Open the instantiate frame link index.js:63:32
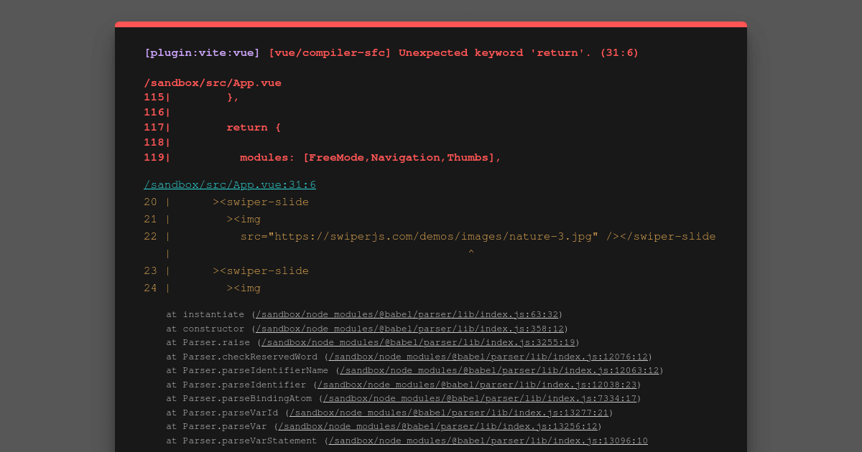Viewport: 862px width, 452px height. 407,314
